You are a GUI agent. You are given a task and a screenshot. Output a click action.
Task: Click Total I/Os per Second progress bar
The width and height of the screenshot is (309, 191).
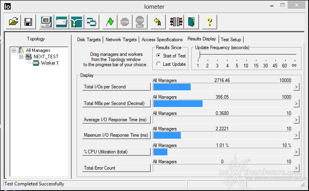pos(222,87)
